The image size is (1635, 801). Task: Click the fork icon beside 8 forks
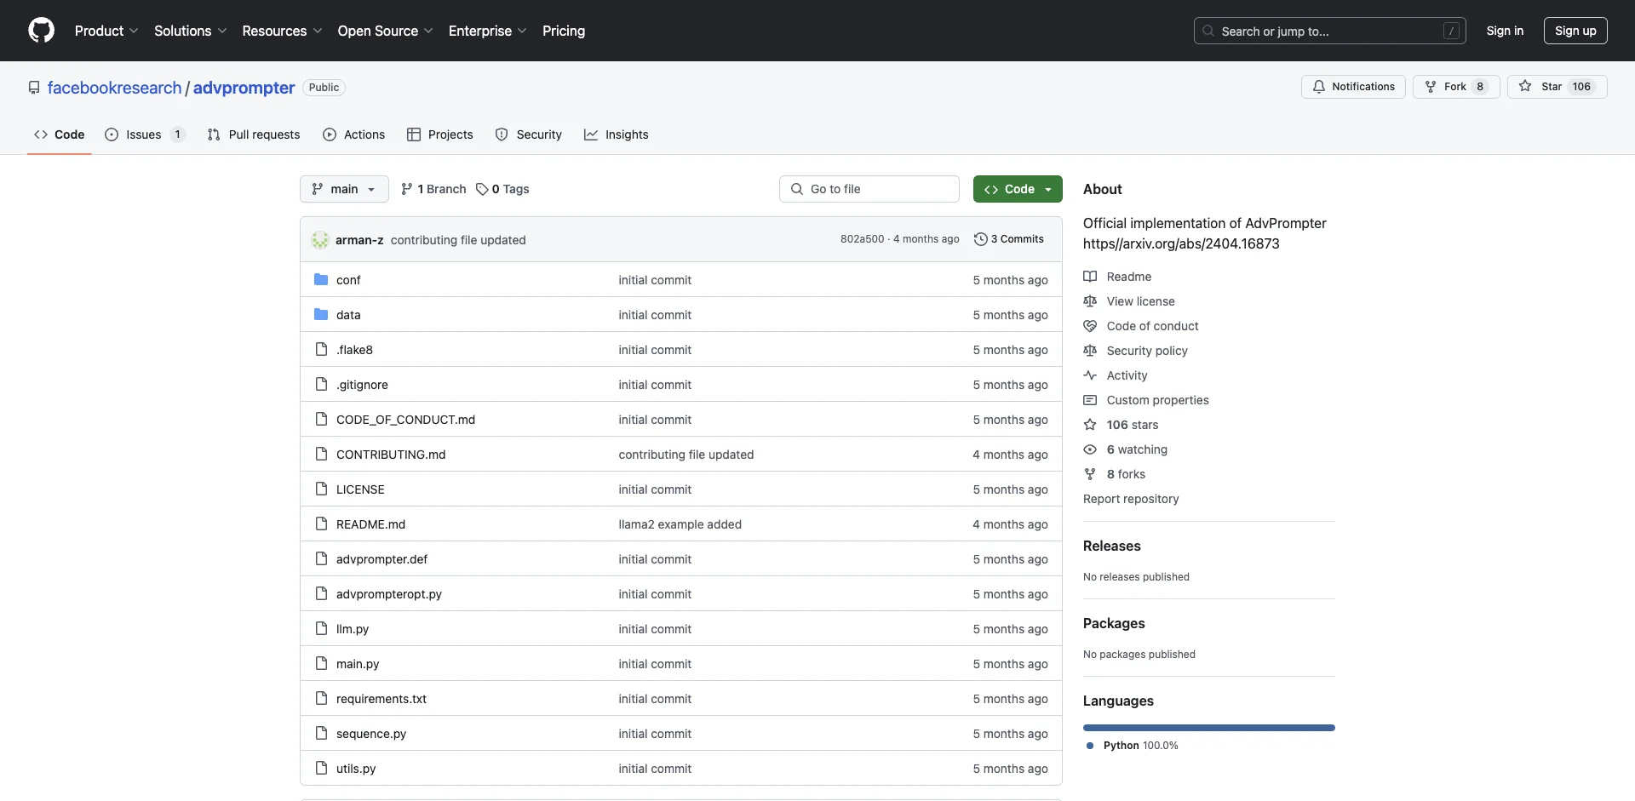click(x=1090, y=474)
